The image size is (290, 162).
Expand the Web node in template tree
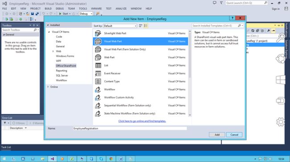tap(53, 51)
